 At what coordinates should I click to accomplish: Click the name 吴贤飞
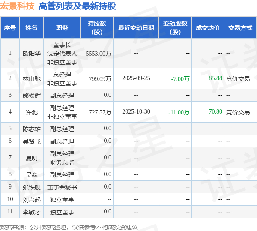click(x=31, y=141)
